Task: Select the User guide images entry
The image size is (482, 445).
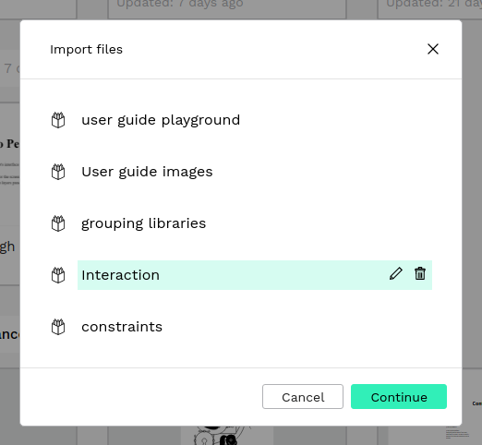Action: click(255, 172)
